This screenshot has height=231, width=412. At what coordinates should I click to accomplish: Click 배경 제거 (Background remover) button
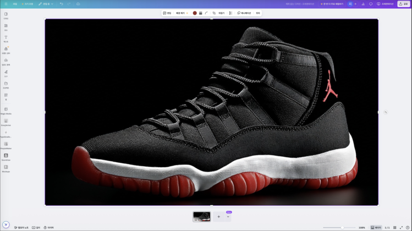coord(182,13)
